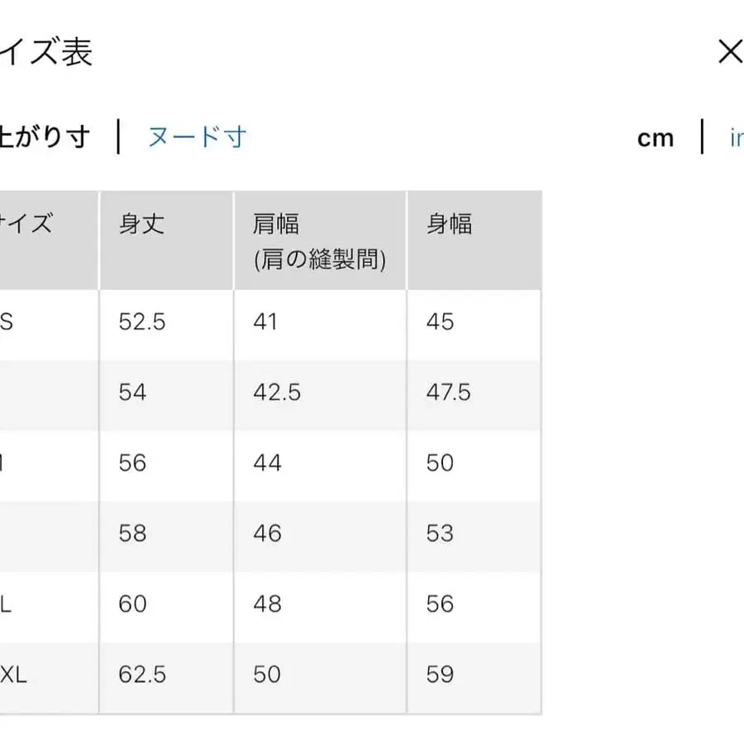
Task: Click the 身丈 column header
Action: (x=142, y=223)
